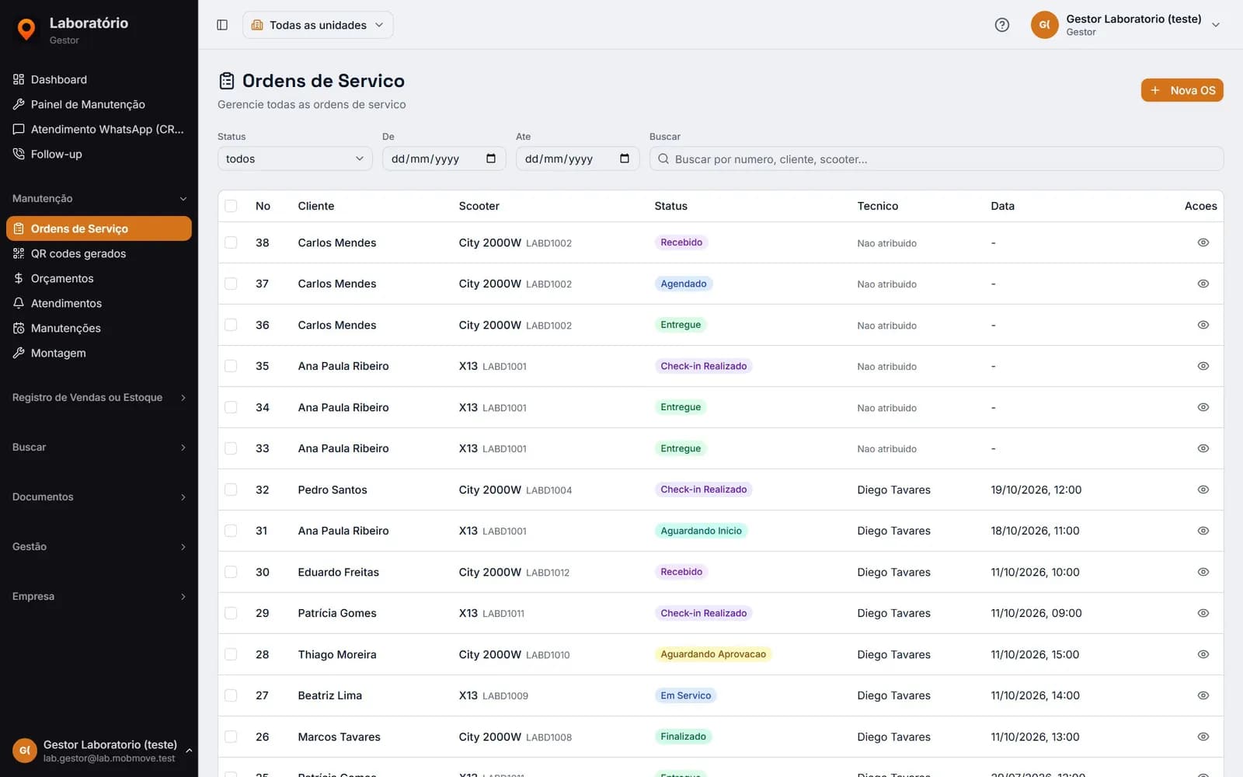Open Atendimentos in sidebar

pos(99,303)
